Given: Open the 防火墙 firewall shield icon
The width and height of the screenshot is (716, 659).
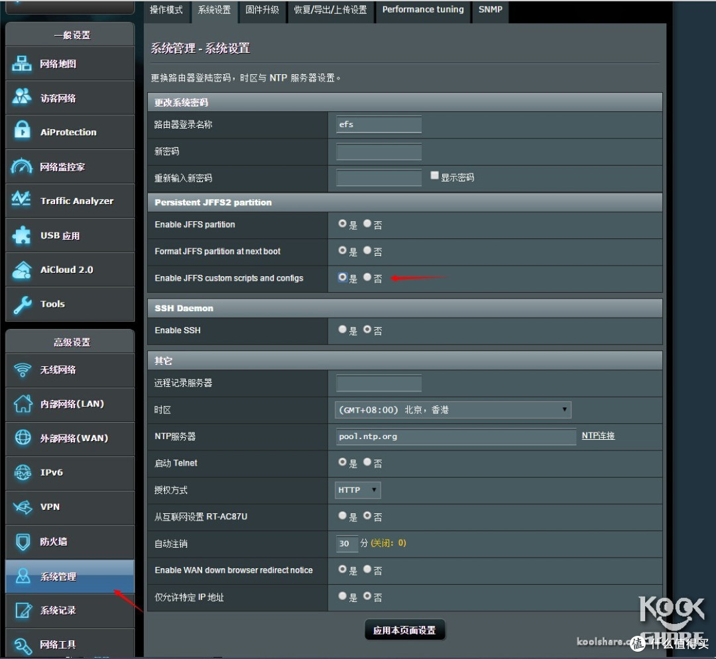Looking at the screenshot, I should 22,542.
